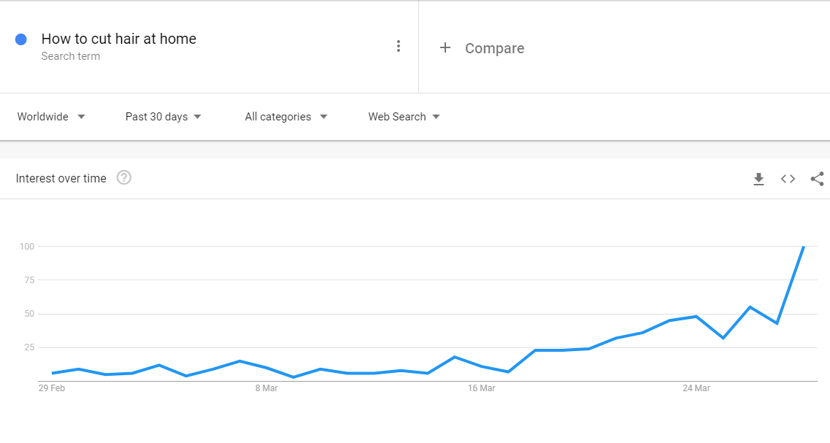Expand the All categories dropdown

pyautogui.click(x=286, y=117)
